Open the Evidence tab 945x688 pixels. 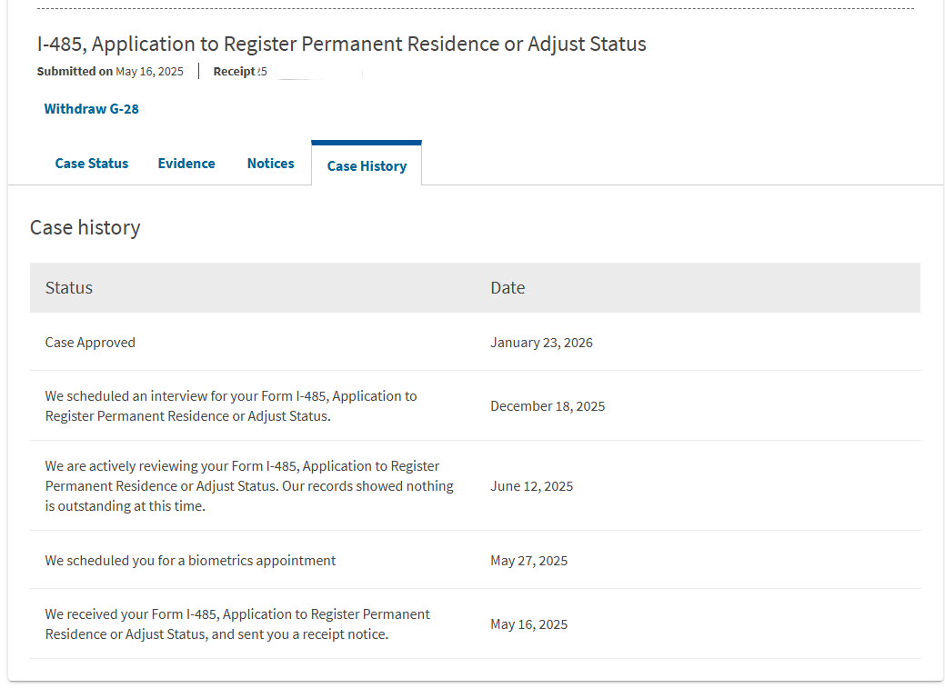(x=186, y=164)
